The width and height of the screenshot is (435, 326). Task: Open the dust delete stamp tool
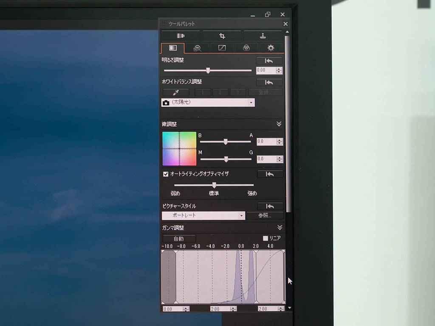(x=263, y=36)
